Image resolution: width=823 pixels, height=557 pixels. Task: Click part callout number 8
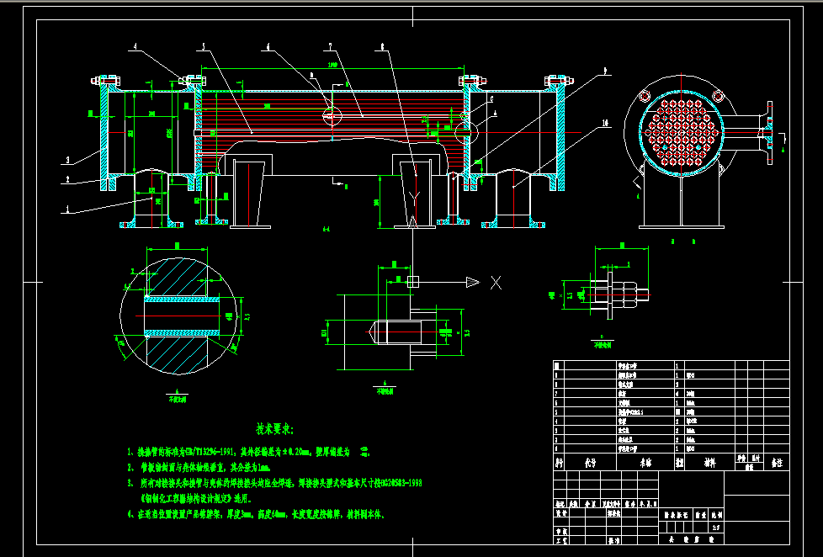pyautogui.click(x=382, y=47)
